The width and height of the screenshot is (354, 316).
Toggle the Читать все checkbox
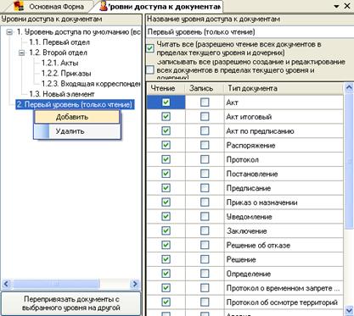click(150, 48)
